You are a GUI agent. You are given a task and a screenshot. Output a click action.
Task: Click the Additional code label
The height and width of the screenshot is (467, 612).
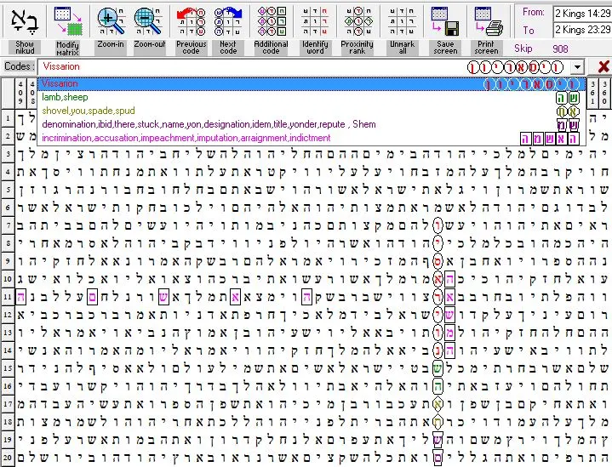[x=271, y=48]
